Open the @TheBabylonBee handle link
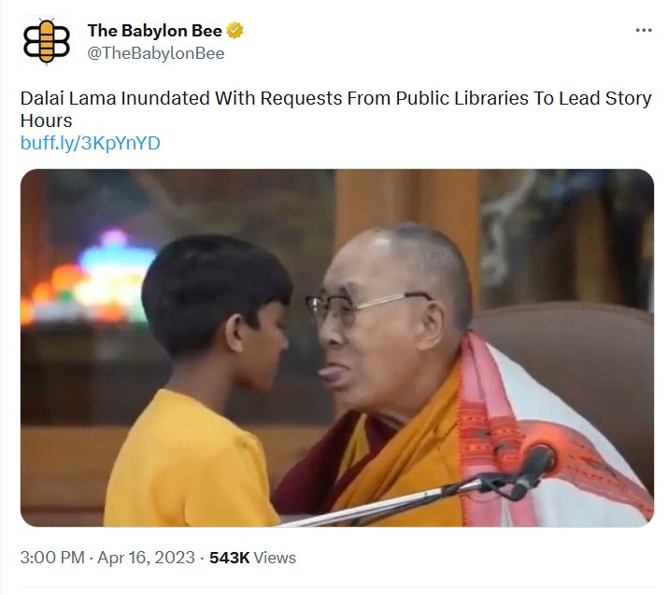Image resolution: width=668 pixels, height=595 pixels. (156, 53)
